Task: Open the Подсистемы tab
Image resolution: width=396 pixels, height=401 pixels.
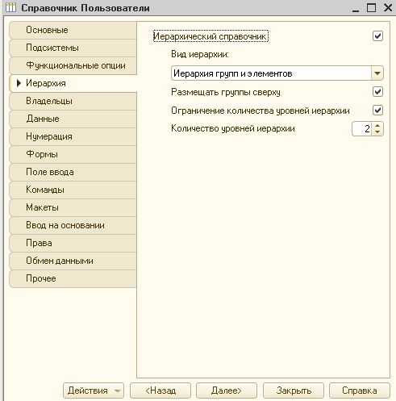Action: coord(73,48)
